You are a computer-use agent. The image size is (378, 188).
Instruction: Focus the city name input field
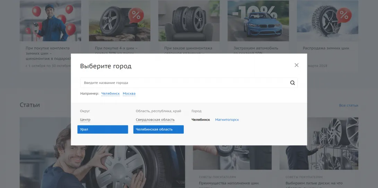click(189, 83)
